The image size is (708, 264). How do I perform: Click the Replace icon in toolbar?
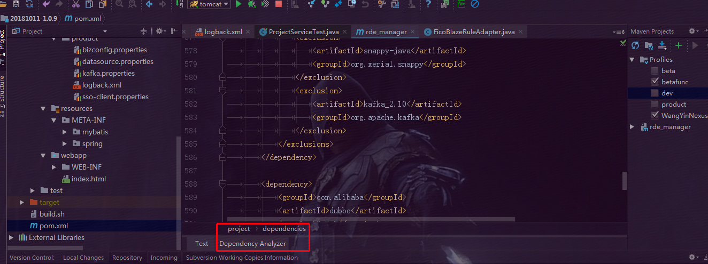pos(132,4)
